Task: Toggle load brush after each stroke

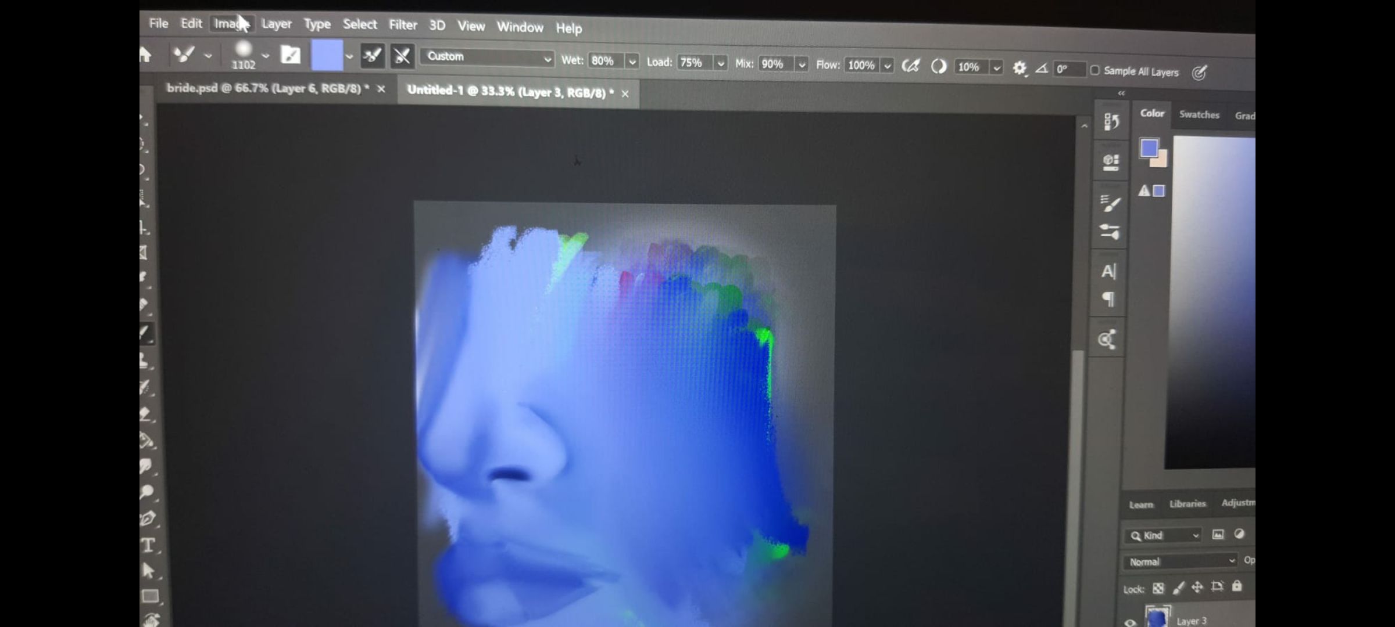Action: [x=372, y=56]
